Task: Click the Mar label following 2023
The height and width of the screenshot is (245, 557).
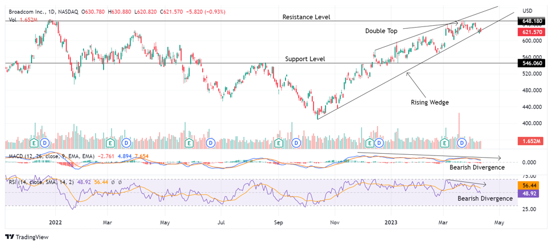Action: pos(443,222)
